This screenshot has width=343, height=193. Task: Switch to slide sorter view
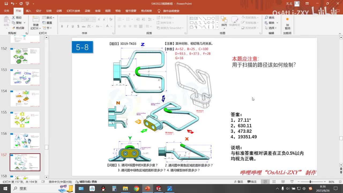click(274, 182)
